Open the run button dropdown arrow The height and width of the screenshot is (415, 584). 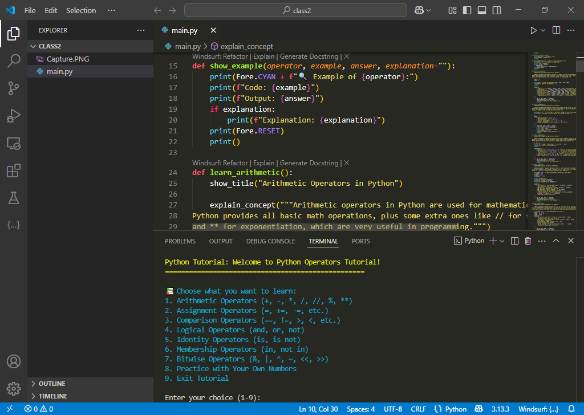click(543, 31)
